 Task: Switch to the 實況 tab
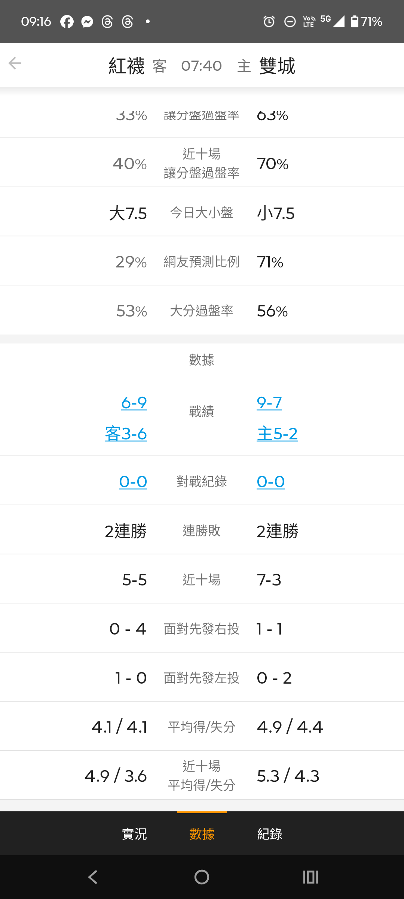134,834
